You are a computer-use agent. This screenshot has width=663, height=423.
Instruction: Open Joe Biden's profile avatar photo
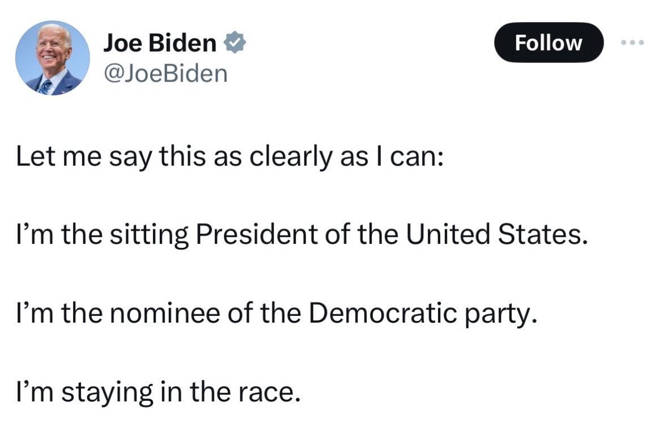[x=52, y=57]
